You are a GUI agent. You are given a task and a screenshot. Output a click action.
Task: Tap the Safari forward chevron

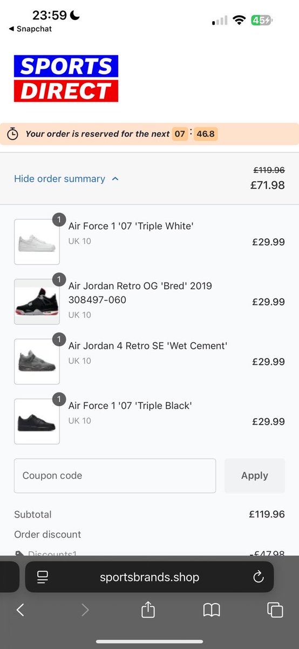[x=85, y=610]
